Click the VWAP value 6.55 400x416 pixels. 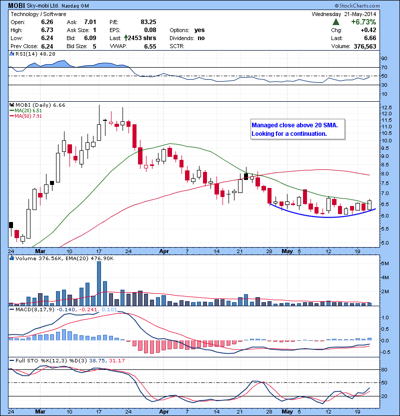point(150,46)
